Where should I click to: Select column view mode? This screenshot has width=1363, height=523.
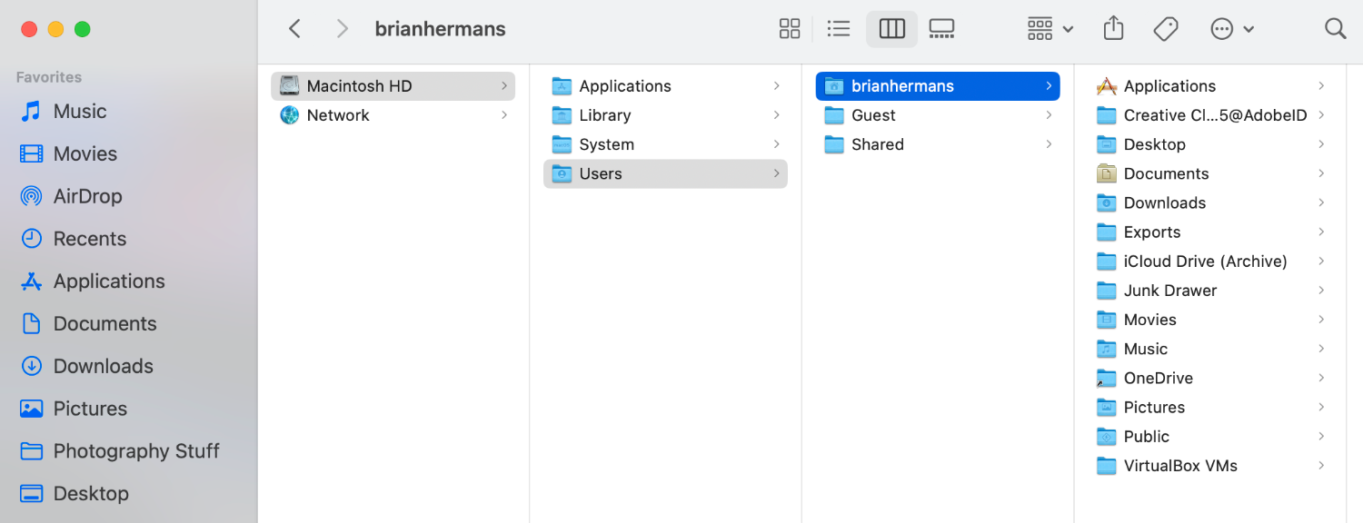pyautogui.click(x=891, y=29)
